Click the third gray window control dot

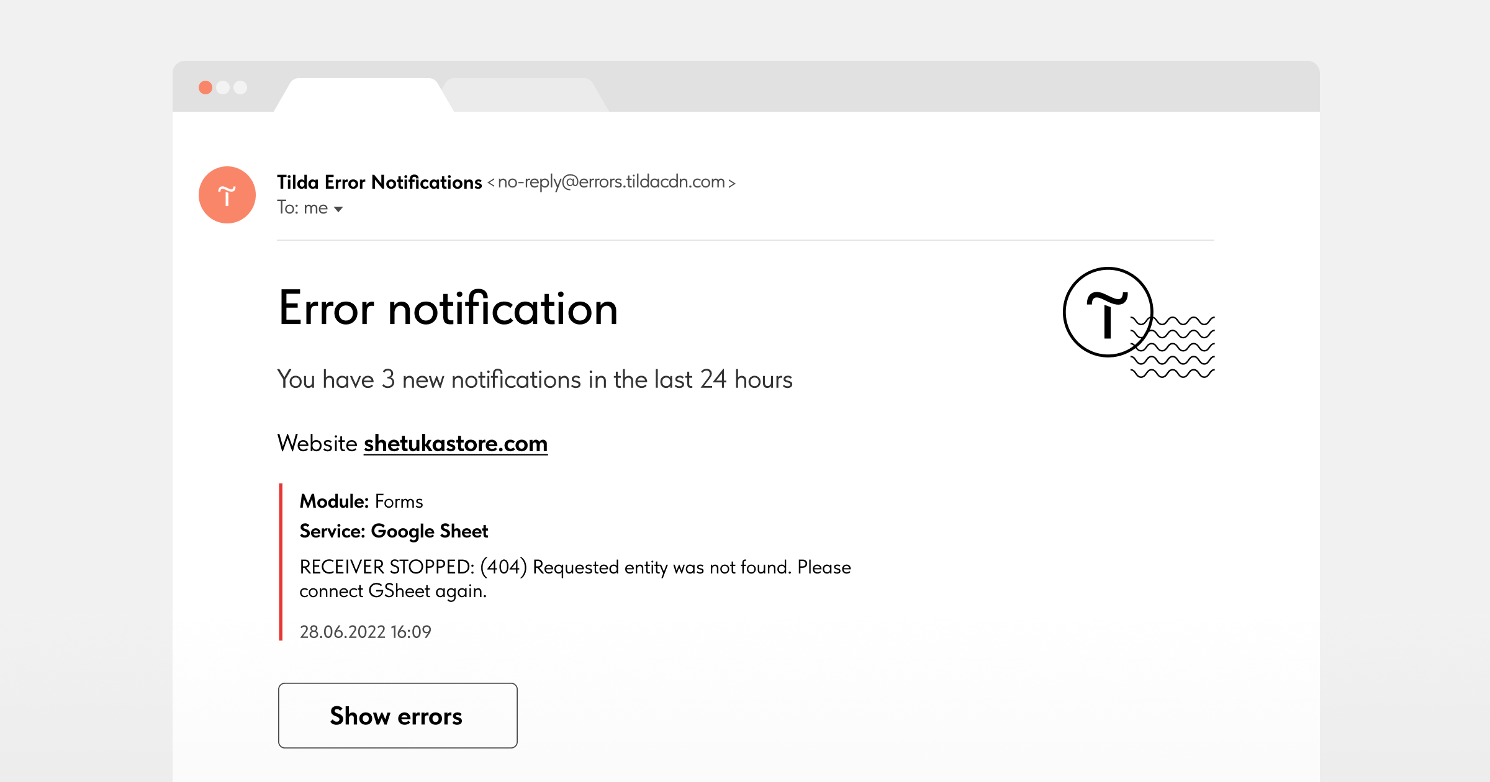240,88
